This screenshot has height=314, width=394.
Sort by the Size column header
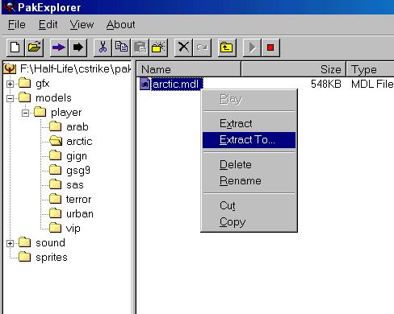294,69
